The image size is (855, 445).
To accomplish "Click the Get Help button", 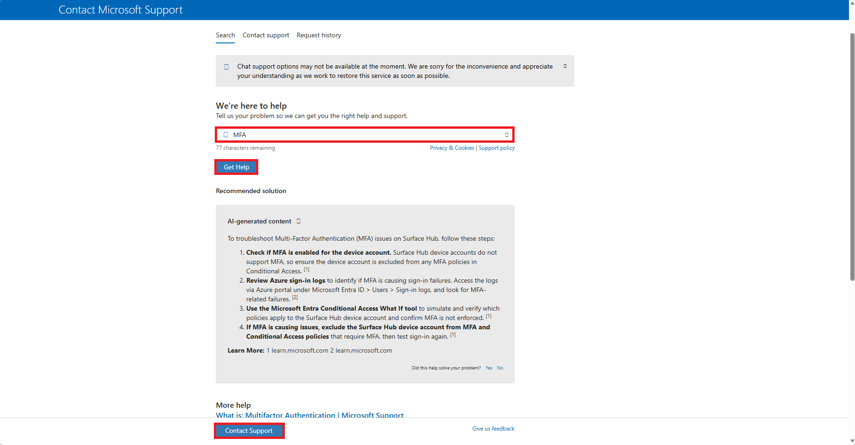I will (236, 167).
